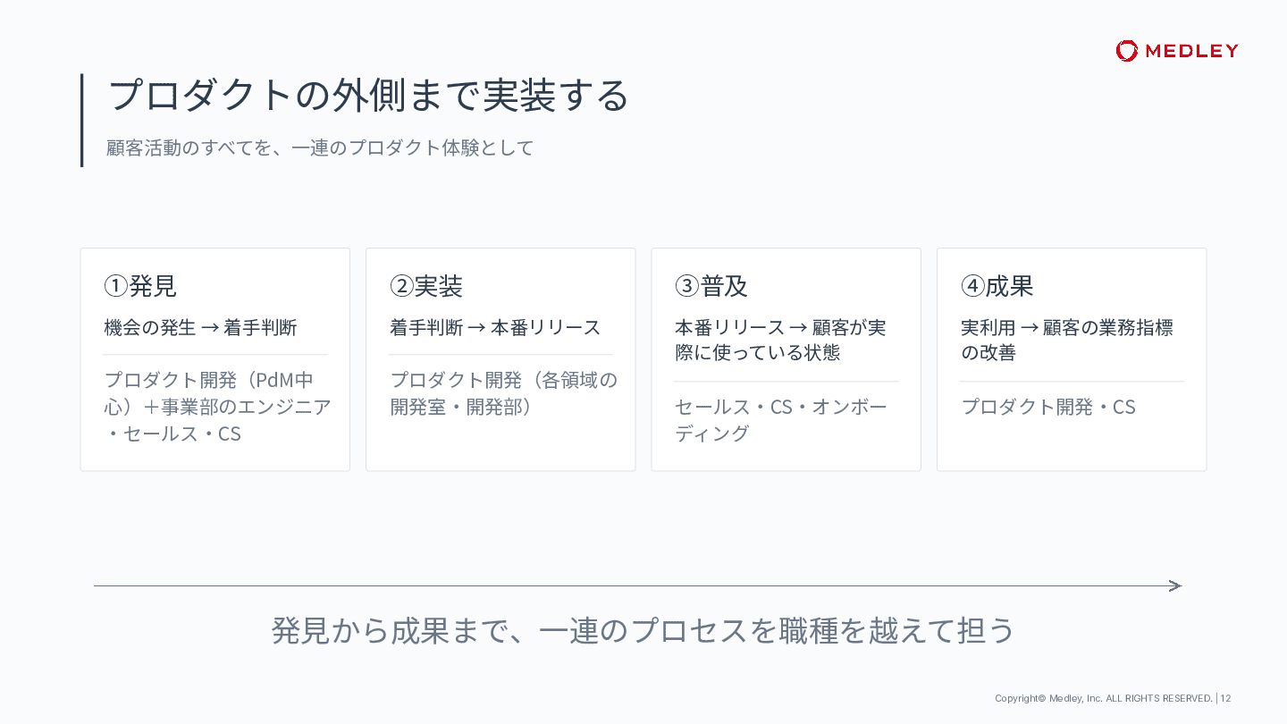Click the ①発見 card heading
The height and width of the screenshot is (724, 1287).
click(x=140, y=286)
